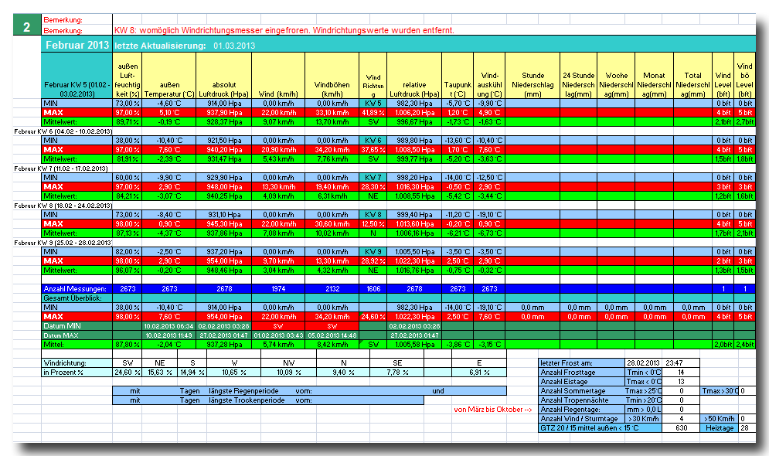The height and width of the screenshot is (456, 769).
Task: Select the percentage cell '37,65 %'
Action: [373, 150]
